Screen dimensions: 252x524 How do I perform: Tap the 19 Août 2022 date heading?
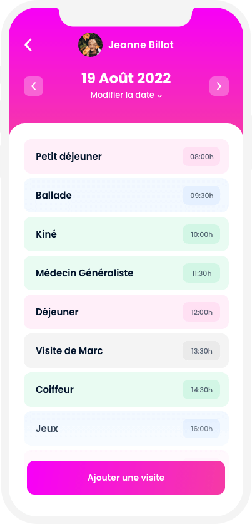coord(126,78)
